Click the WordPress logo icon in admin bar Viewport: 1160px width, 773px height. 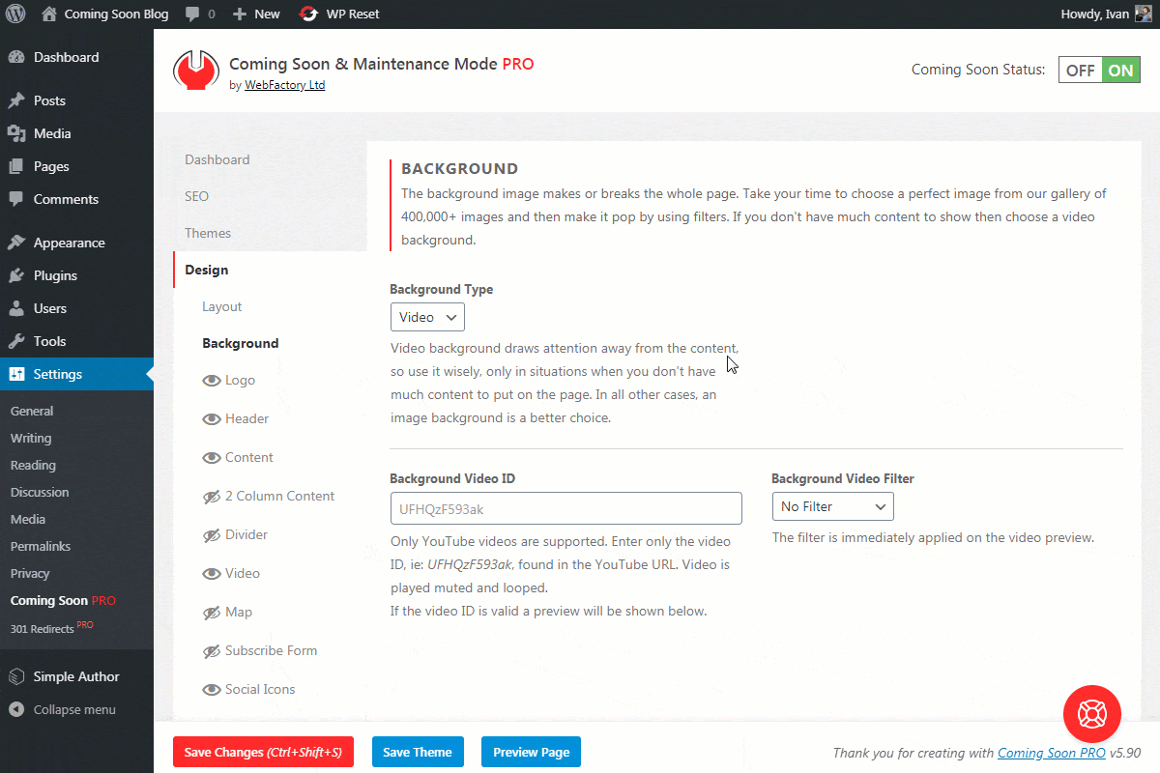tap(14, 14)
